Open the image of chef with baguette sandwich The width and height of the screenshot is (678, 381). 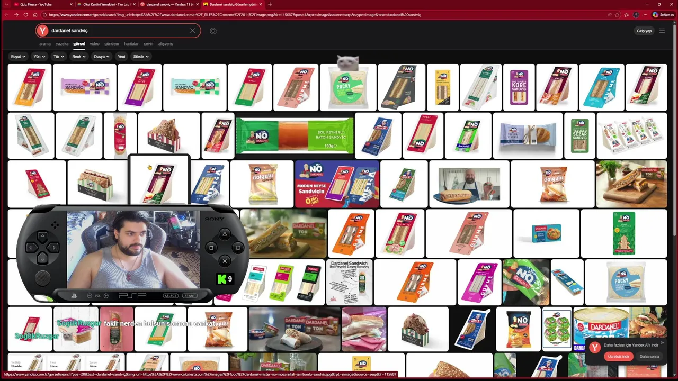(x=469, y=184)
